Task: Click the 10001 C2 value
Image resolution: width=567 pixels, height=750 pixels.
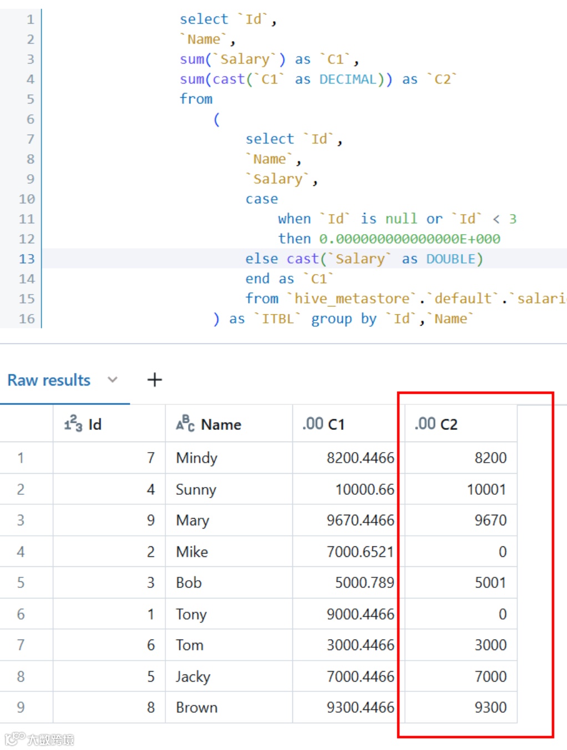Action: pos(487,489)
